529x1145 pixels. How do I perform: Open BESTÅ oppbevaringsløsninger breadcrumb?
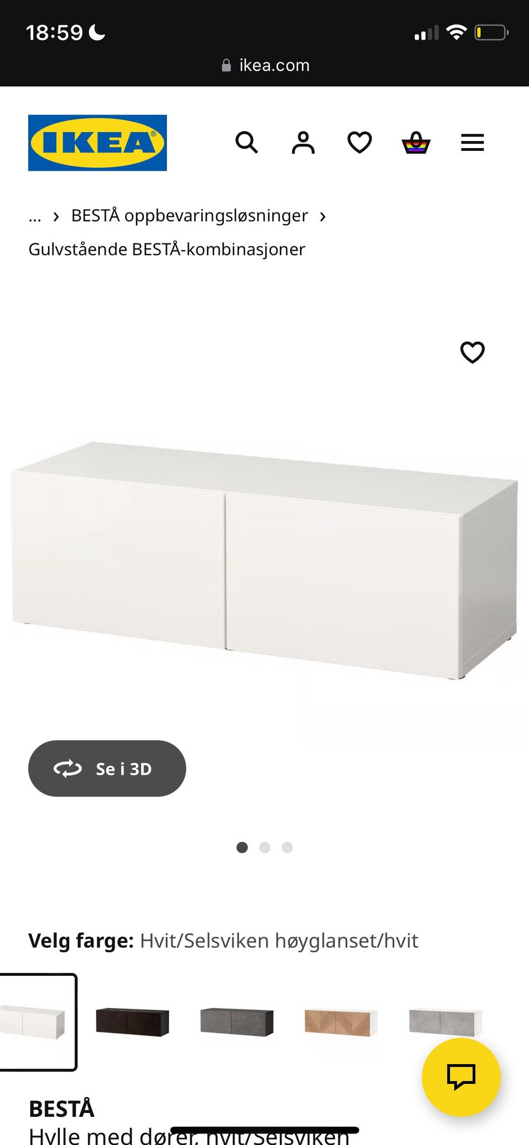pyautogui.click(x=190, y=215)
